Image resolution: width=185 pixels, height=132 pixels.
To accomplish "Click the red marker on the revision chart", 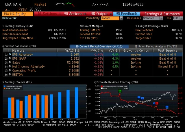I will click(x=157, y=103).
